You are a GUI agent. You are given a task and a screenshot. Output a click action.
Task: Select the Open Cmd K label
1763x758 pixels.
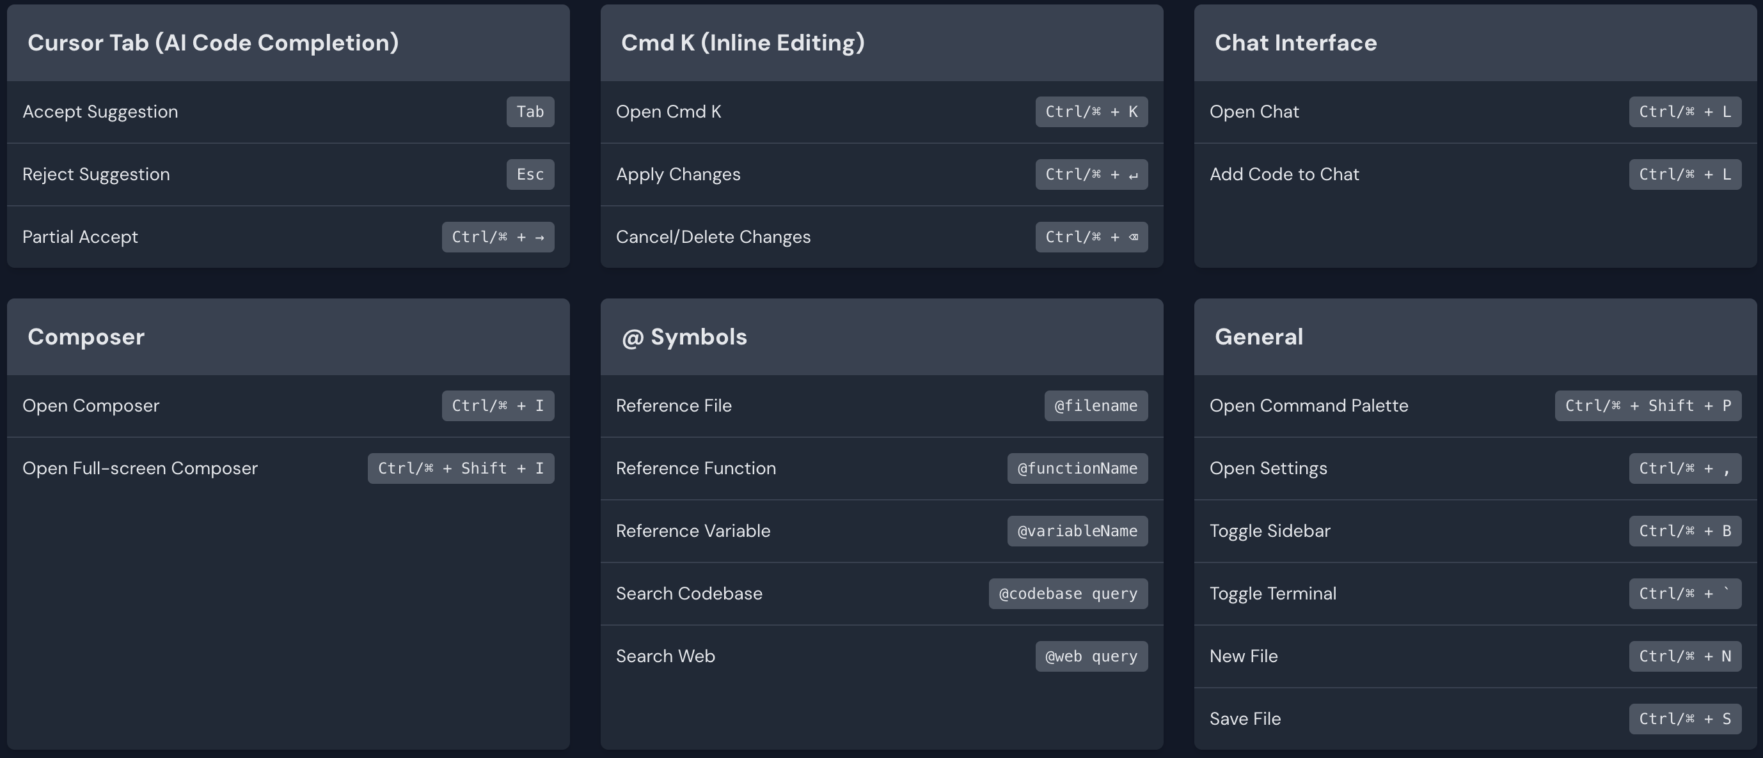pyautogui.click(x=668, y=112)
